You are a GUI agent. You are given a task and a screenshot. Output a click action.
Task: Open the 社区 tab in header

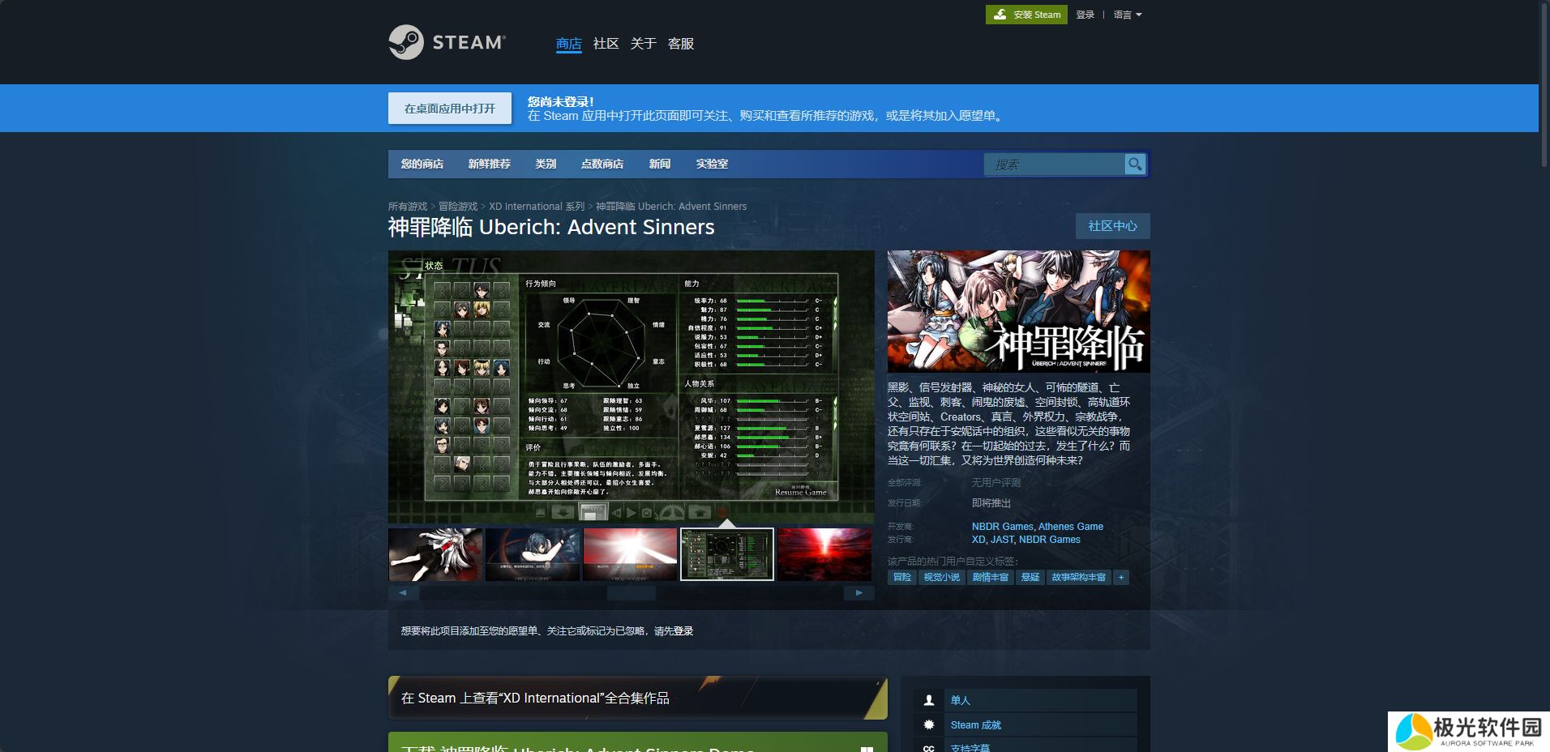[x=606, y=44]
